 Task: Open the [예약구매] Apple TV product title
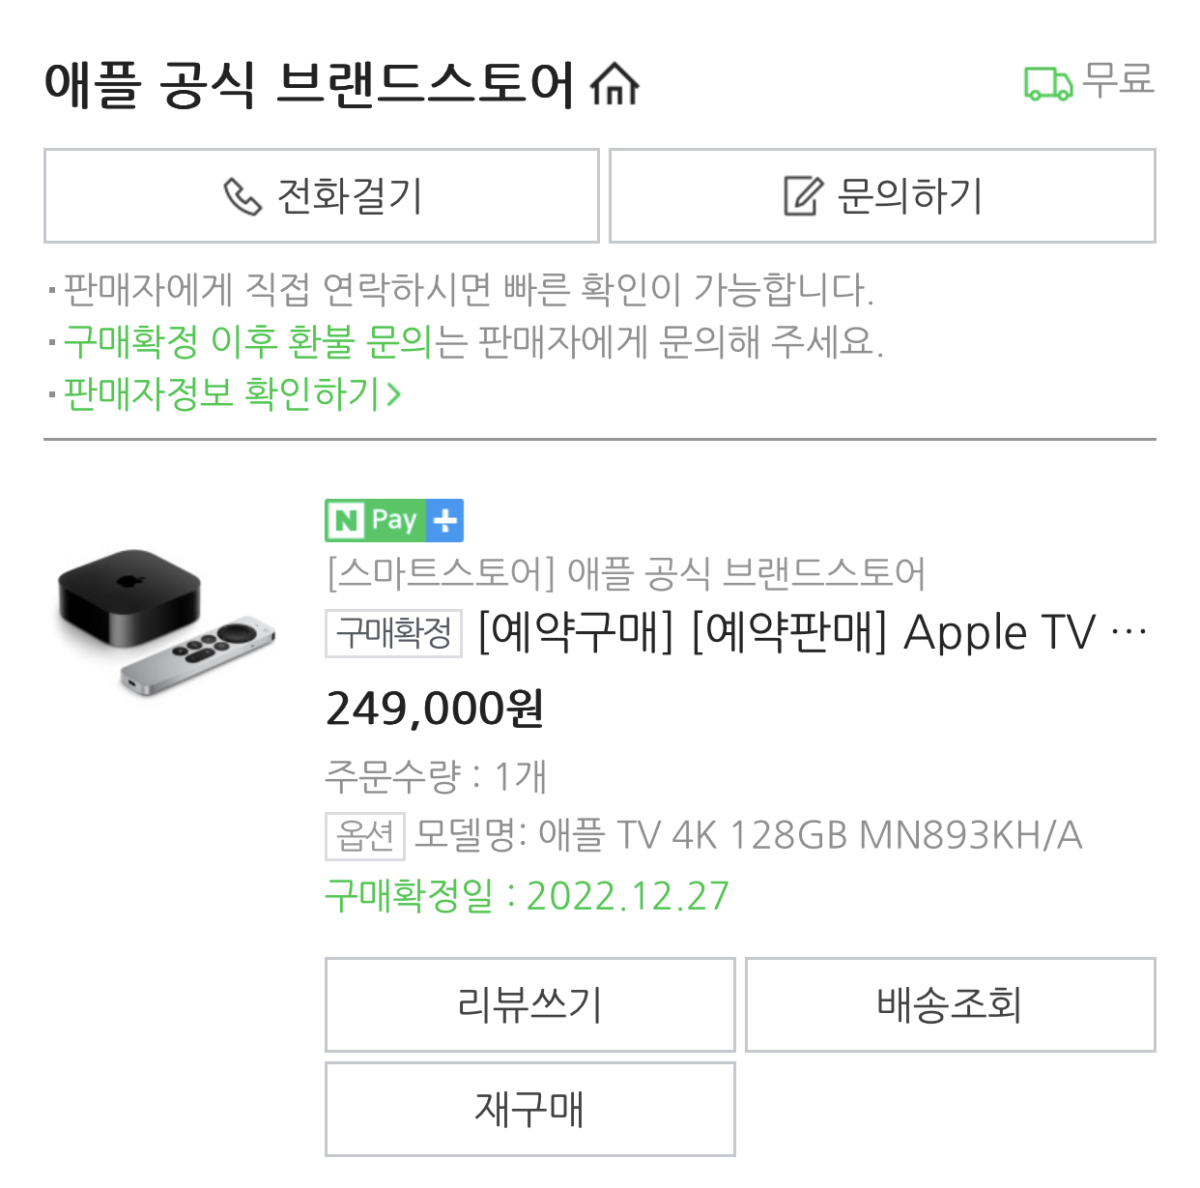click(812, 633)
